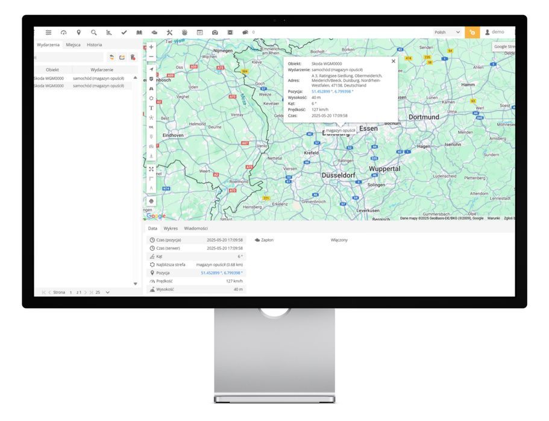Click the events list scroll-up arrow
The height and width of the screenshot is (421, 549).
[135, 78]
